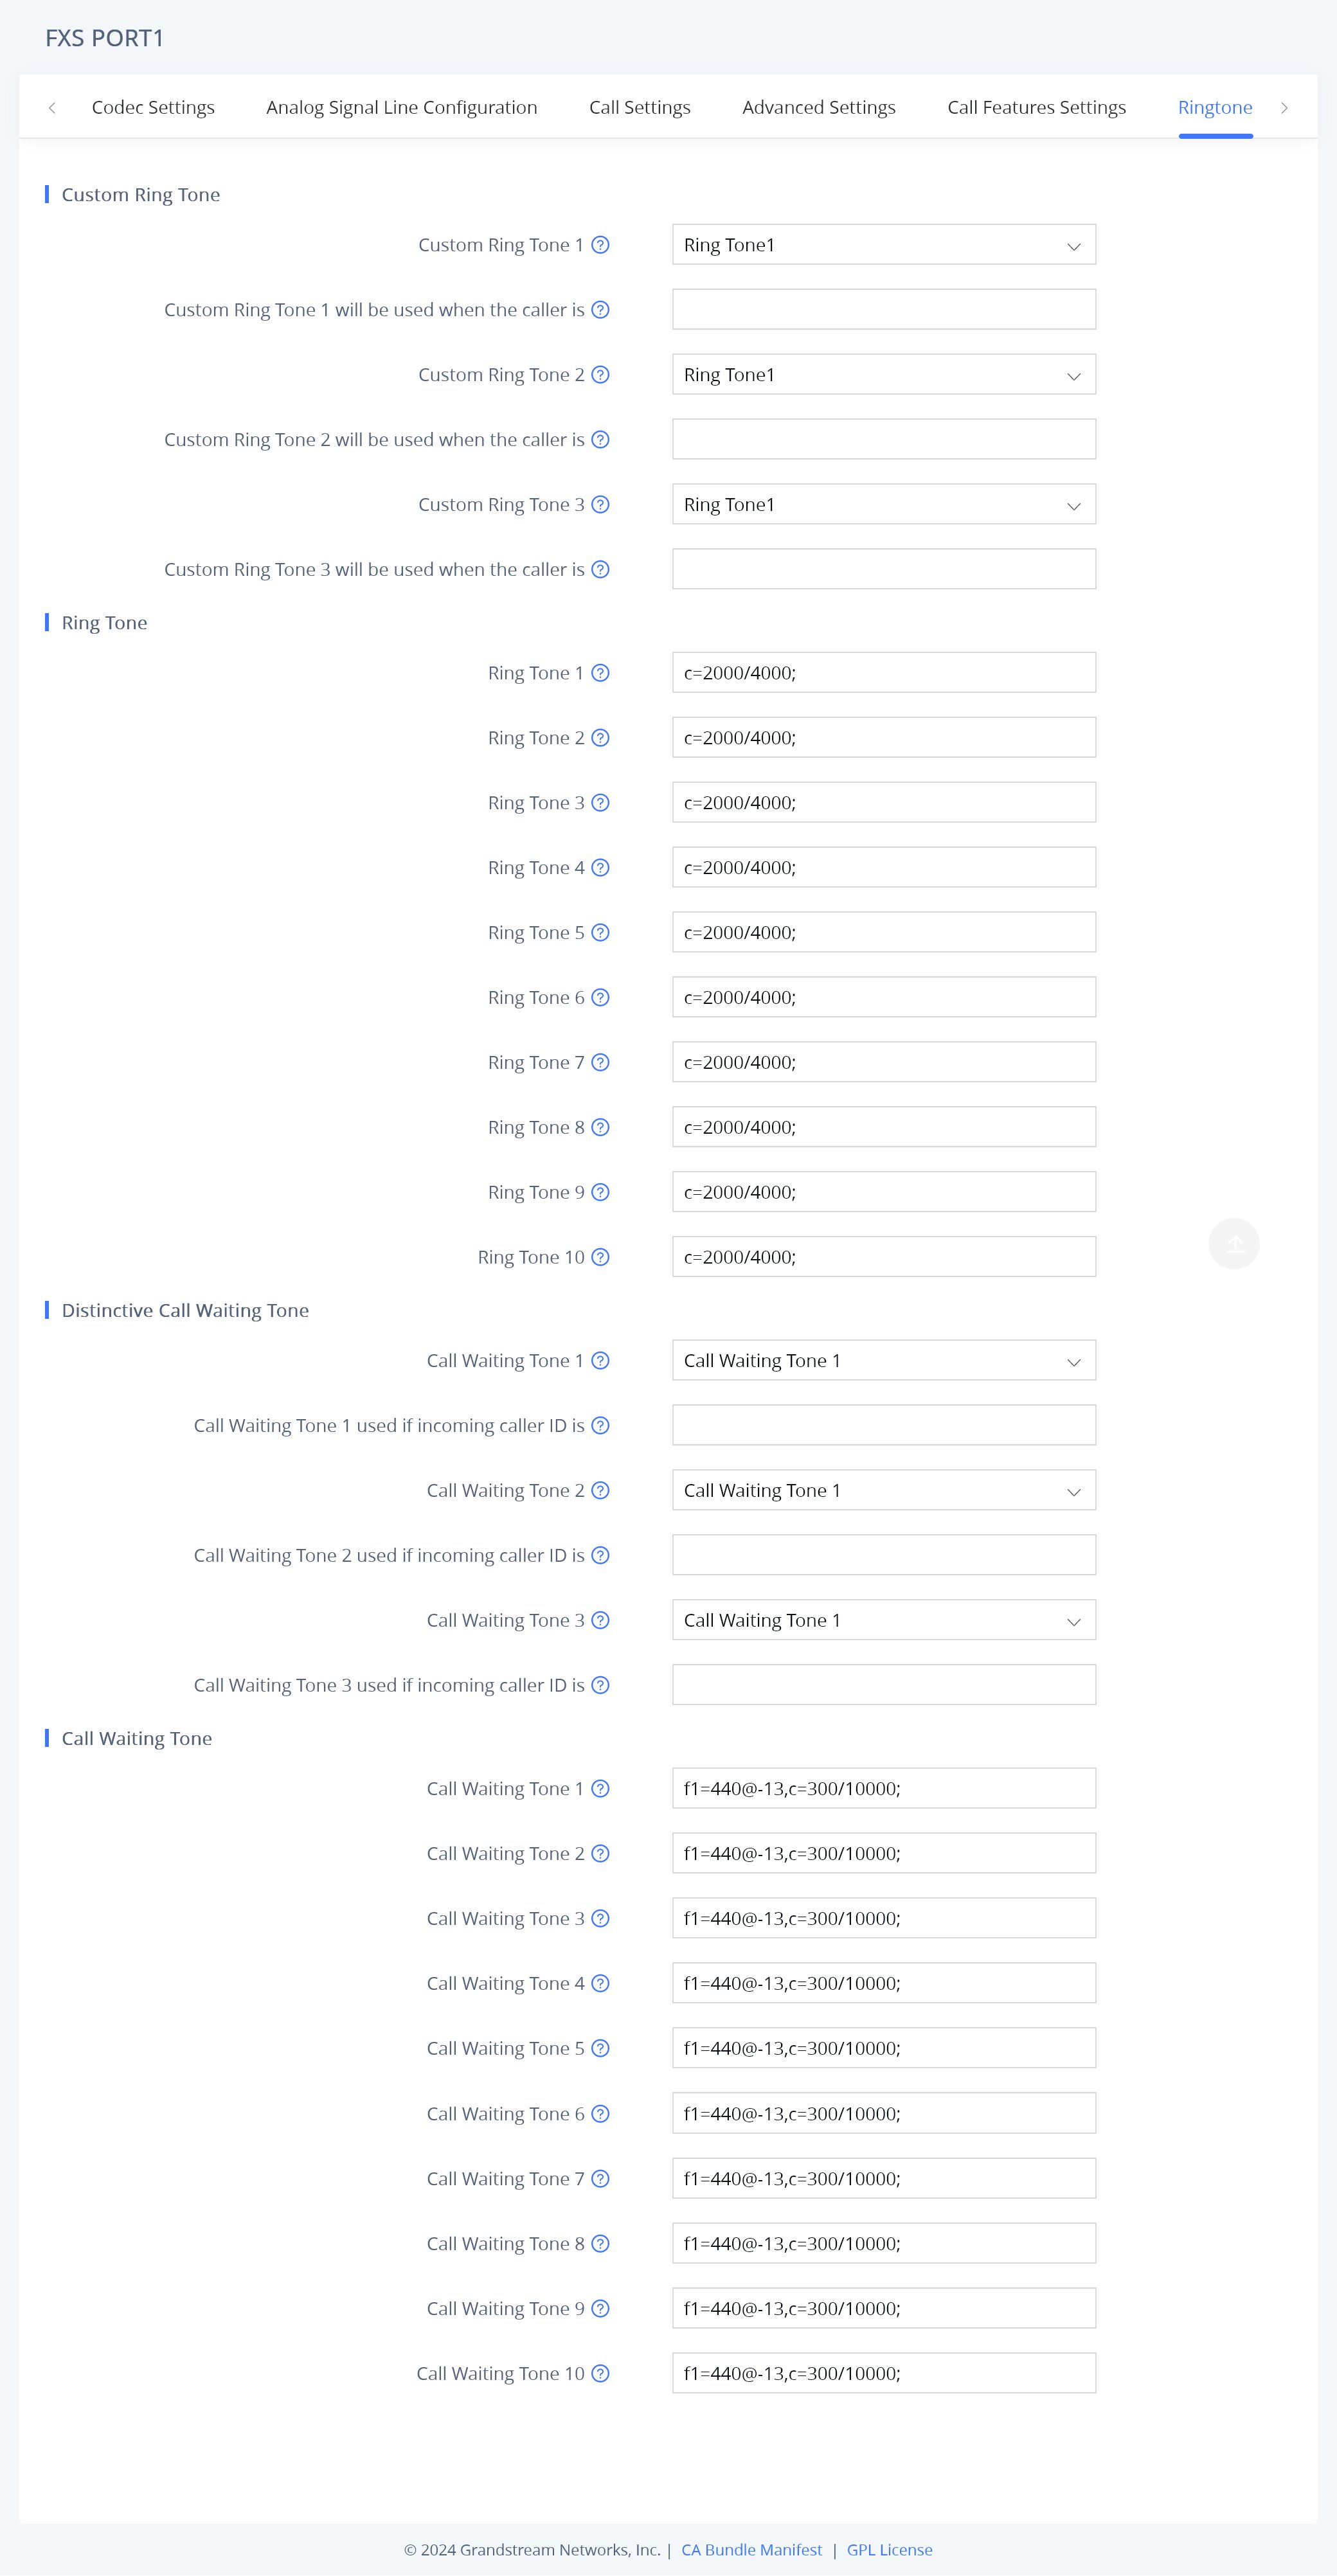Focus the Custom Ring Tone 1 caller field
The height and width of the screenshot is (2576, 1337).
pos(883,310)
